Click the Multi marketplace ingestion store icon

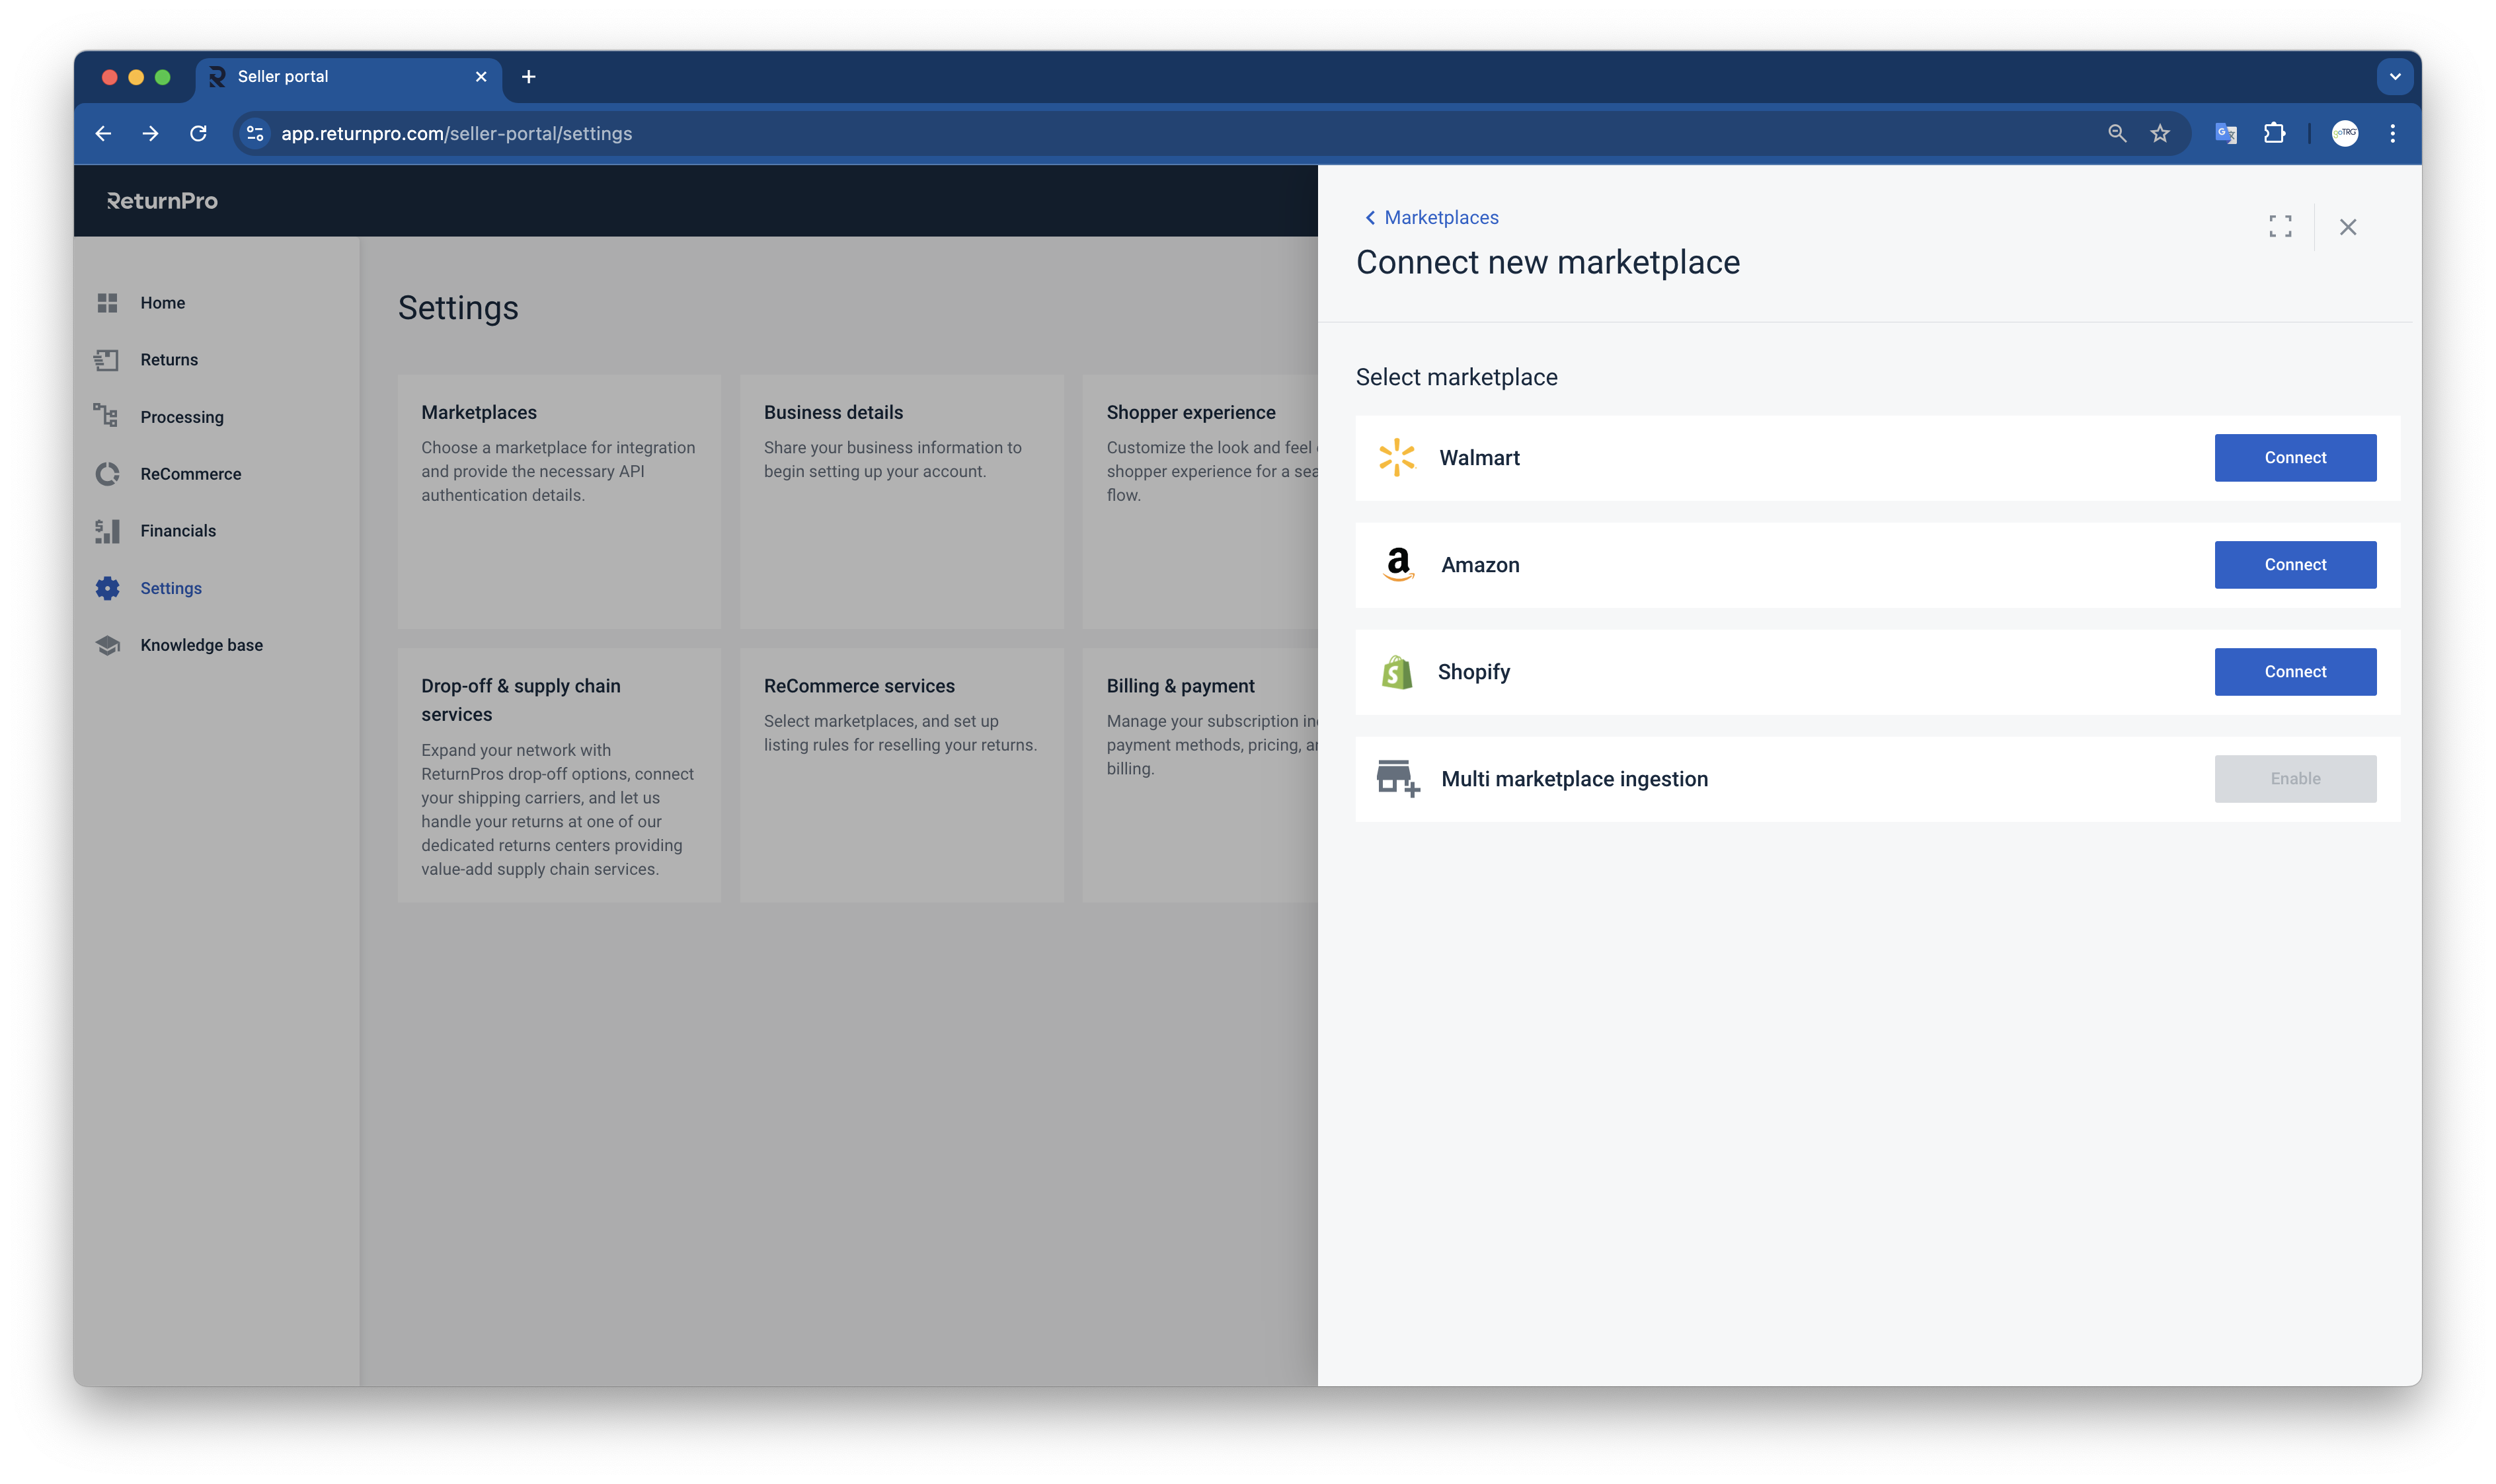pos(1397,778)
